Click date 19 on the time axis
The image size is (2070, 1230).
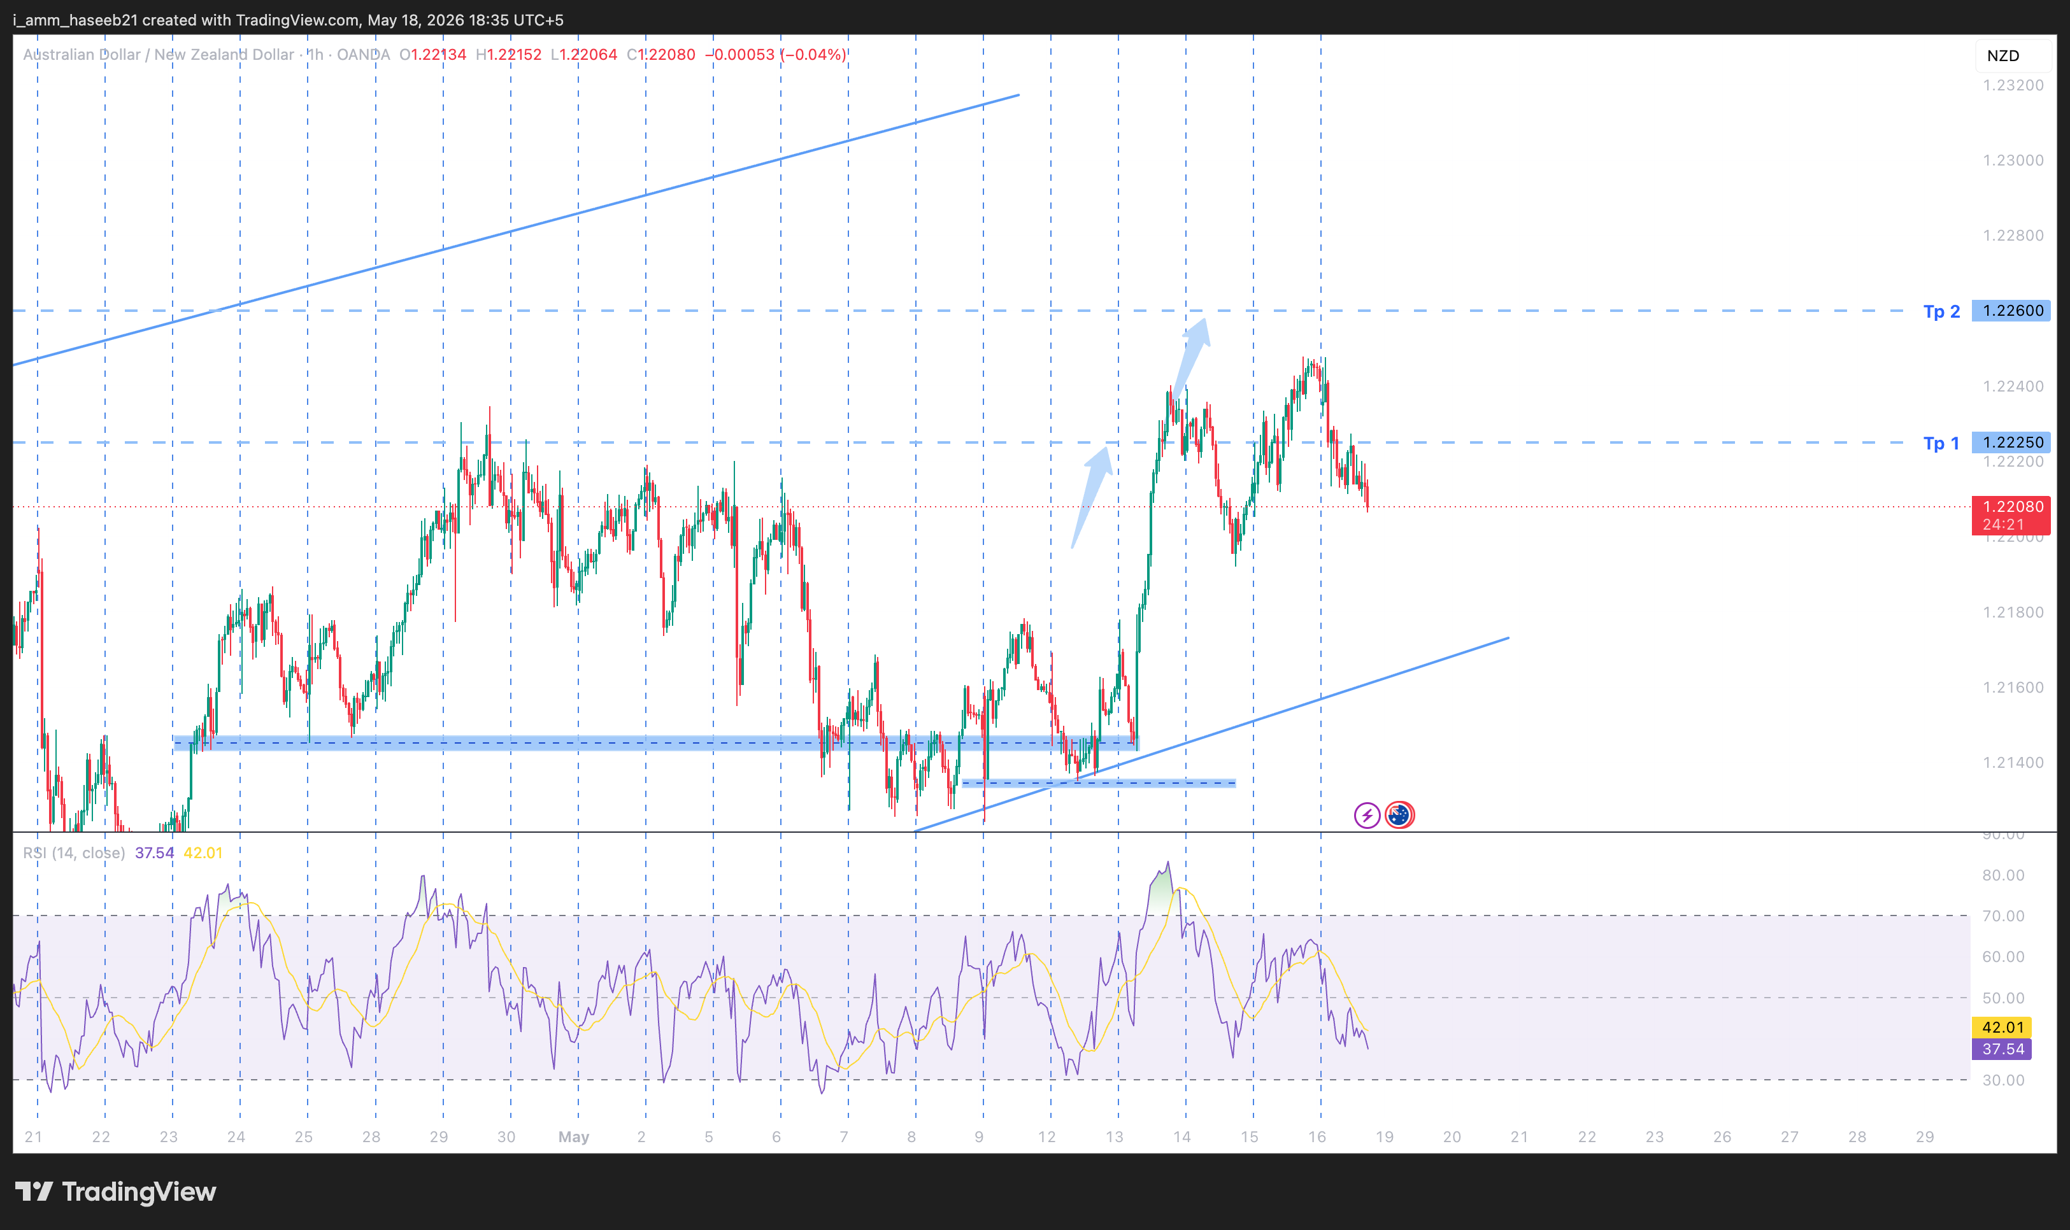pos(1385,1137)
